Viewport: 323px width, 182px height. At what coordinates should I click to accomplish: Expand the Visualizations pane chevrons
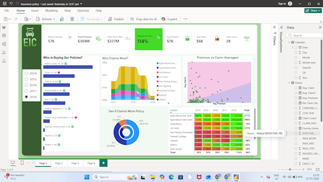[x=281, y=27]
